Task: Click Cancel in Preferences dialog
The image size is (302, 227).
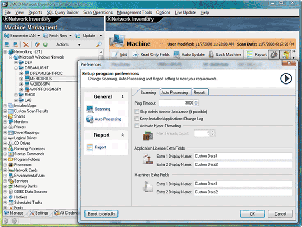Action: 280,213
